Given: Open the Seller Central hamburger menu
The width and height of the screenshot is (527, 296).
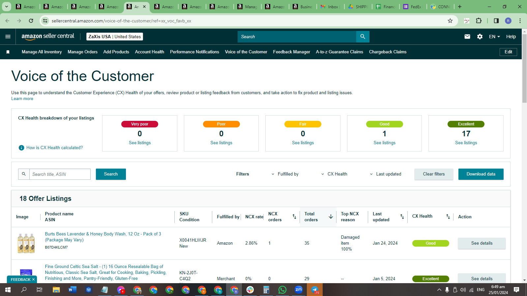Looking at the screenshot, I should click(8, 37).
